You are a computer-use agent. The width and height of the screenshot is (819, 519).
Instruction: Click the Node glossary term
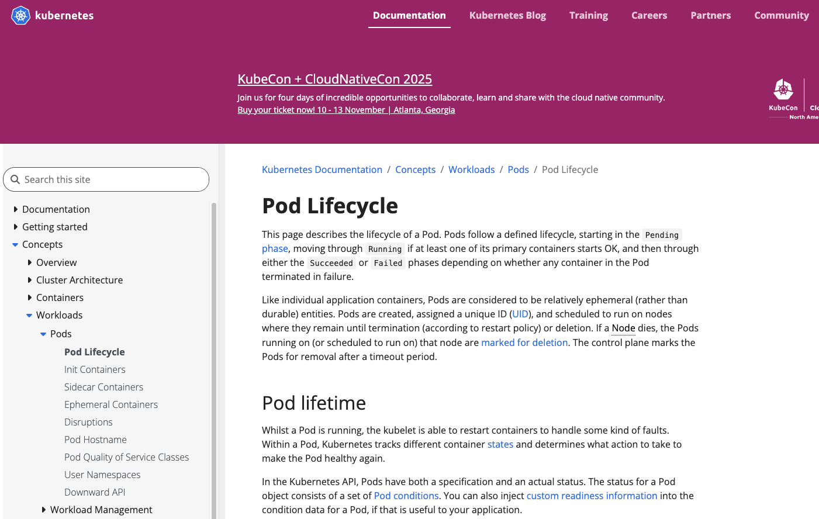point(623,328)
